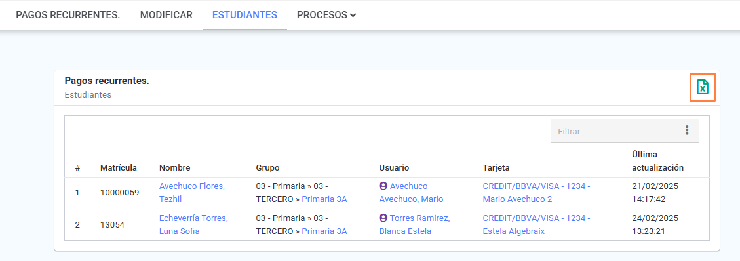Expand the PROCESOS dropdown chevron
Image resolution: width=740 pixels, height=261 pixels.
[353, 15]
